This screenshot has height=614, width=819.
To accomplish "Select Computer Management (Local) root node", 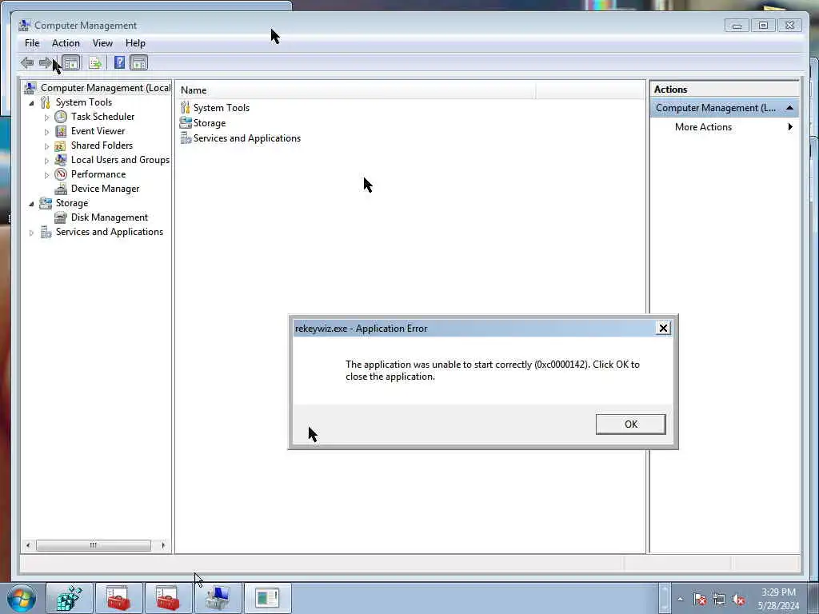I will click(x=106, y=88).
